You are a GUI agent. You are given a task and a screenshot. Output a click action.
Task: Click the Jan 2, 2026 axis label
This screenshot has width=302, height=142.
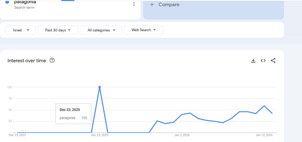click(x=182, y=135)
